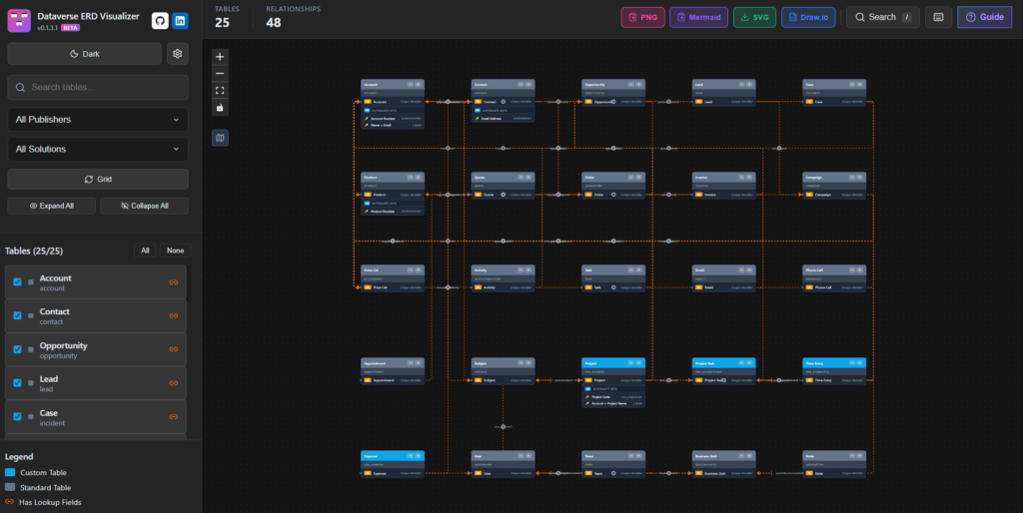
Task: Open the LinkedIn profile icon
Action: tap(180, 21)
